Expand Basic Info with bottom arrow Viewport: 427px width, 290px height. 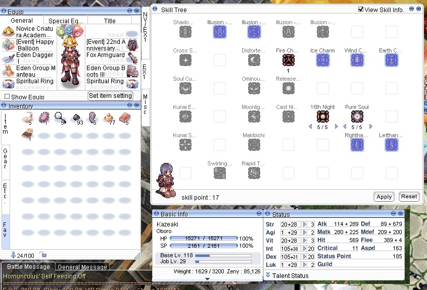207,279
